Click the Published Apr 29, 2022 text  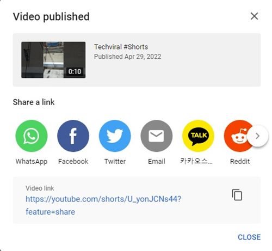(127, 57)
